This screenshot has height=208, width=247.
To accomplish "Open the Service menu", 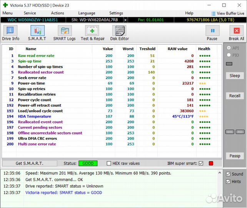I will [30, 13].
